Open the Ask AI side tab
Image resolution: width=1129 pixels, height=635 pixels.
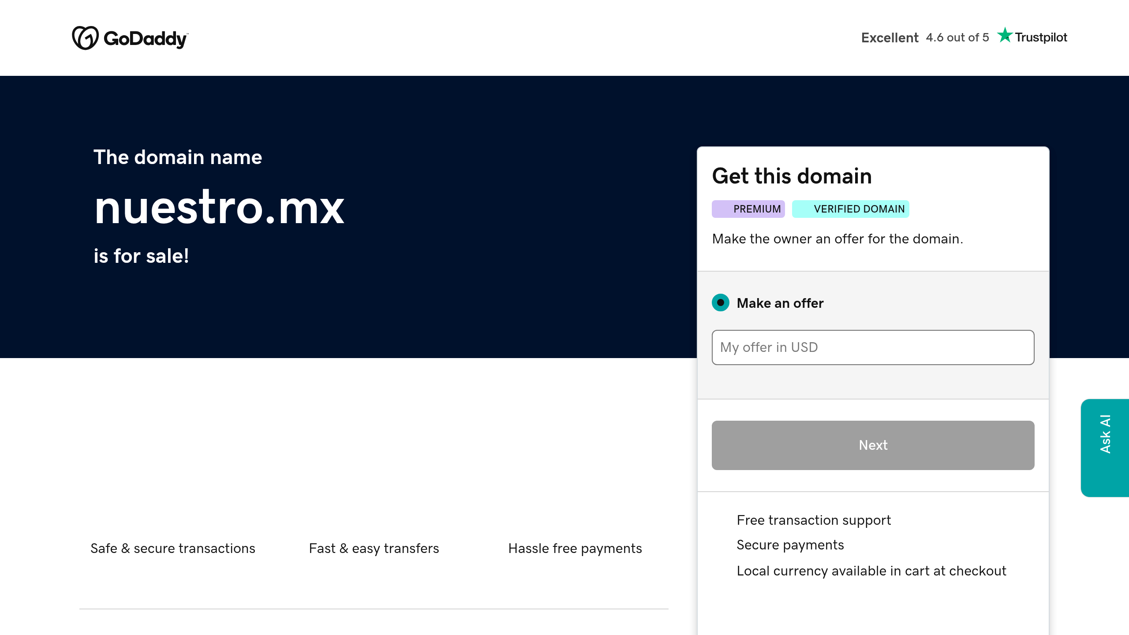(1105, 447)
